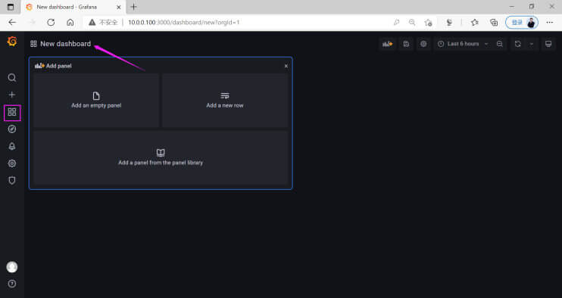Open browser Collections icon
The height and width of the screenshot is (298, 562).
click(x=494, y=22)
